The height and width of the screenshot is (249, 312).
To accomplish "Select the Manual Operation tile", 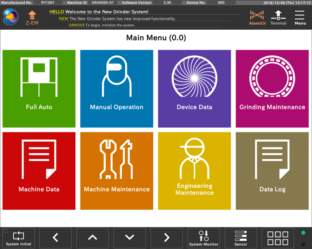I will (117, 89).
